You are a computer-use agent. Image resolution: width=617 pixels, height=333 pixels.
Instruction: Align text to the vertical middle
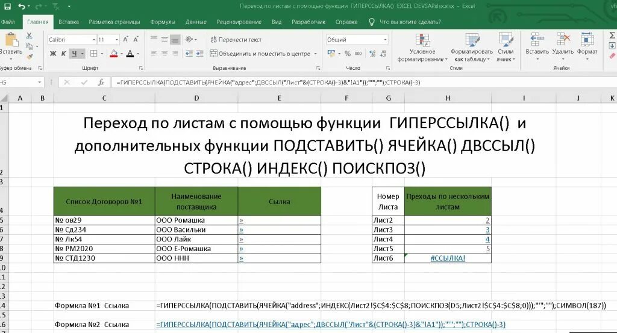click(164, 39)
